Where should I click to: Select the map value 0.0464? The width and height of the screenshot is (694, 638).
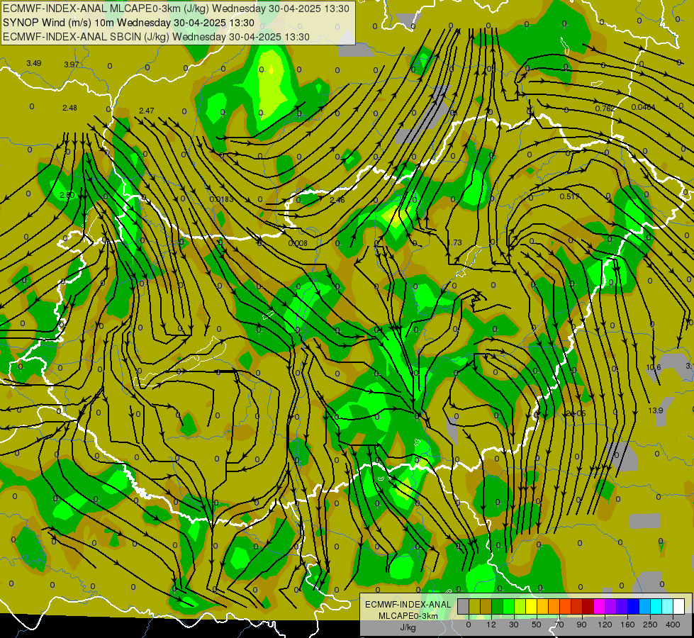point(643,107)
